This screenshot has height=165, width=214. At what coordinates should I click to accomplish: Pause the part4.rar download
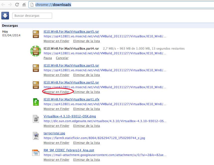pos(48,58)
